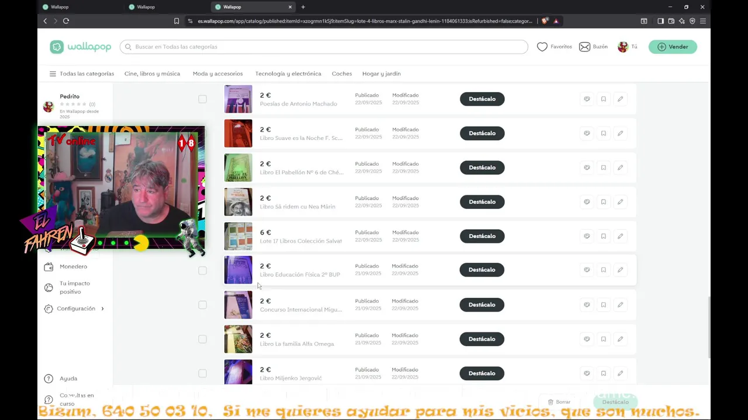Open the Brave Shields icon
The width and height of the screenshot is (748, 420).
545,21
